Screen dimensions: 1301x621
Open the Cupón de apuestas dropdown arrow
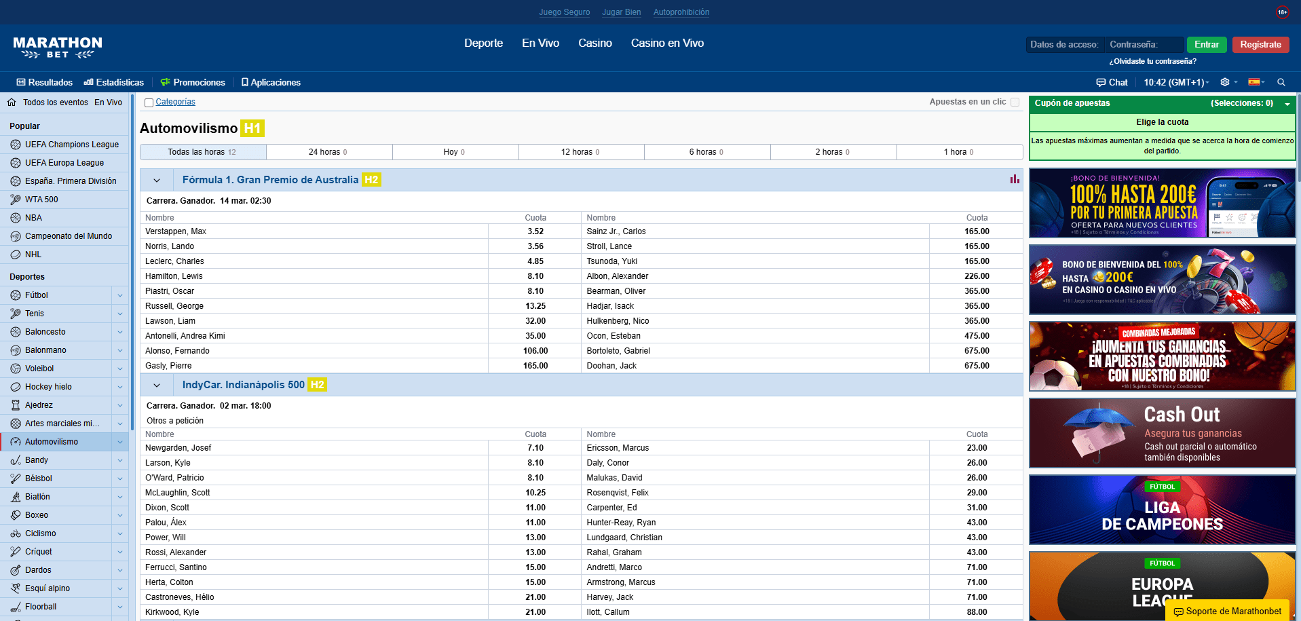point(1287,104)
